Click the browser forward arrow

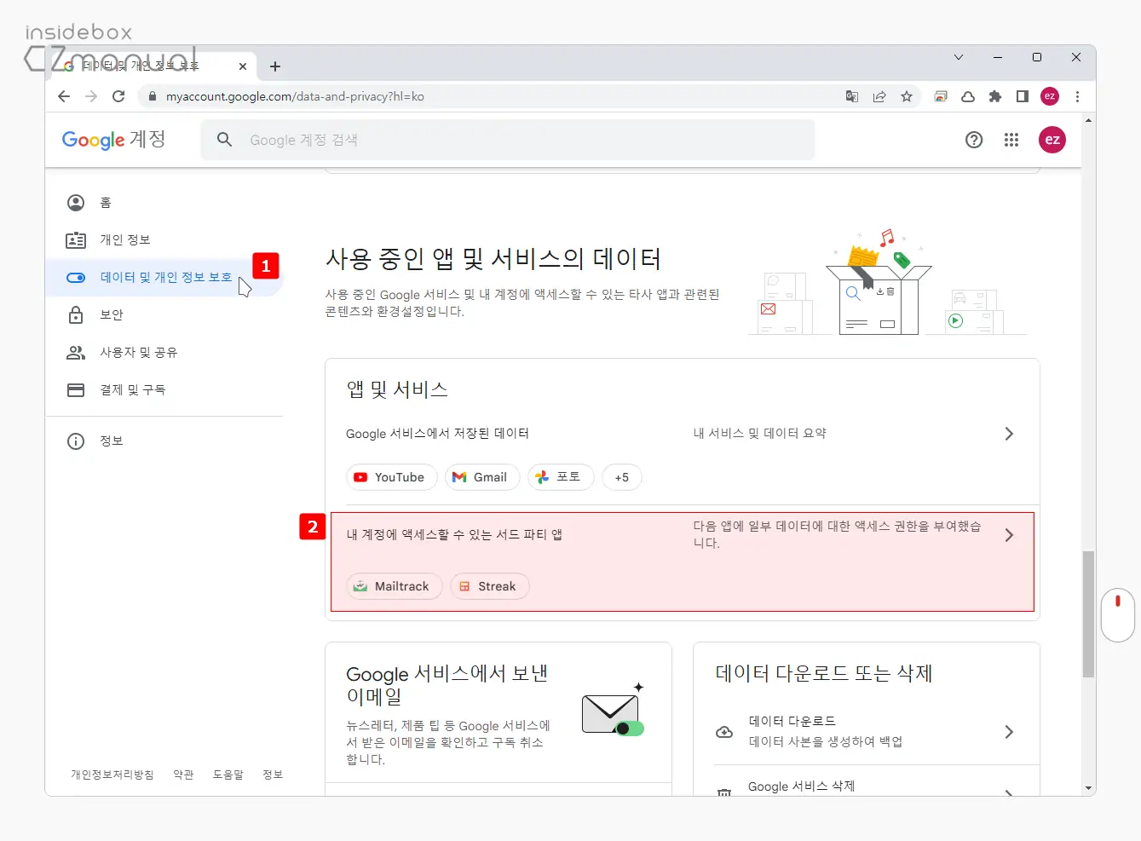click(91, 96)
